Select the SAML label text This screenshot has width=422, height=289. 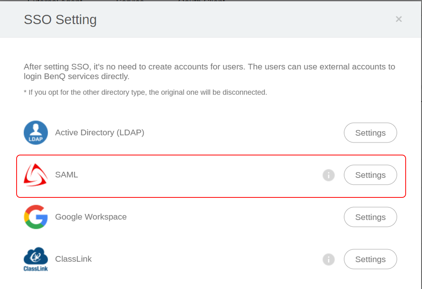click(66, 175)
